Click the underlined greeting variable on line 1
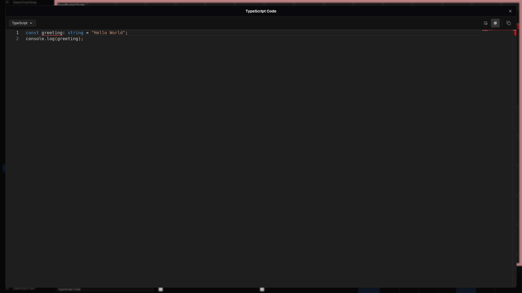 [52, 33]
